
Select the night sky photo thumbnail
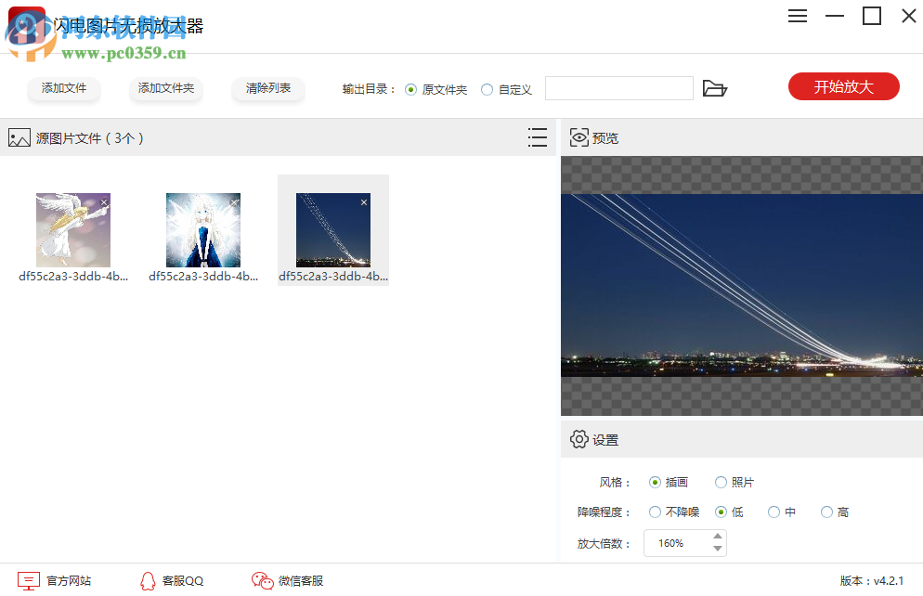click(332, 230)
